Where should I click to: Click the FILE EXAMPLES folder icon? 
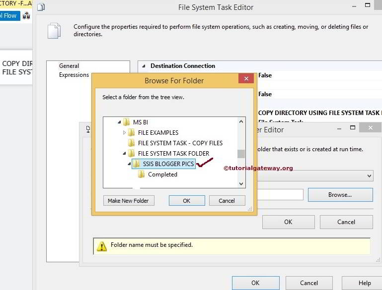tap(132, 132)
